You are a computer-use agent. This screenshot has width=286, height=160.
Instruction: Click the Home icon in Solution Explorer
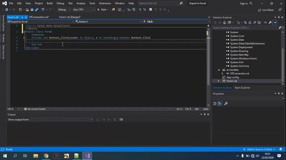coord(224,23)
